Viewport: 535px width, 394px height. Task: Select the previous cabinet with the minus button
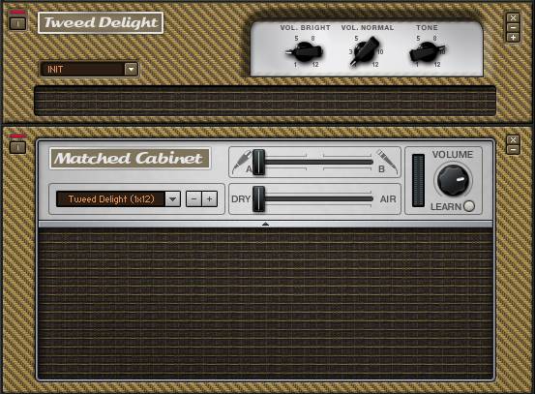(193, 199)
